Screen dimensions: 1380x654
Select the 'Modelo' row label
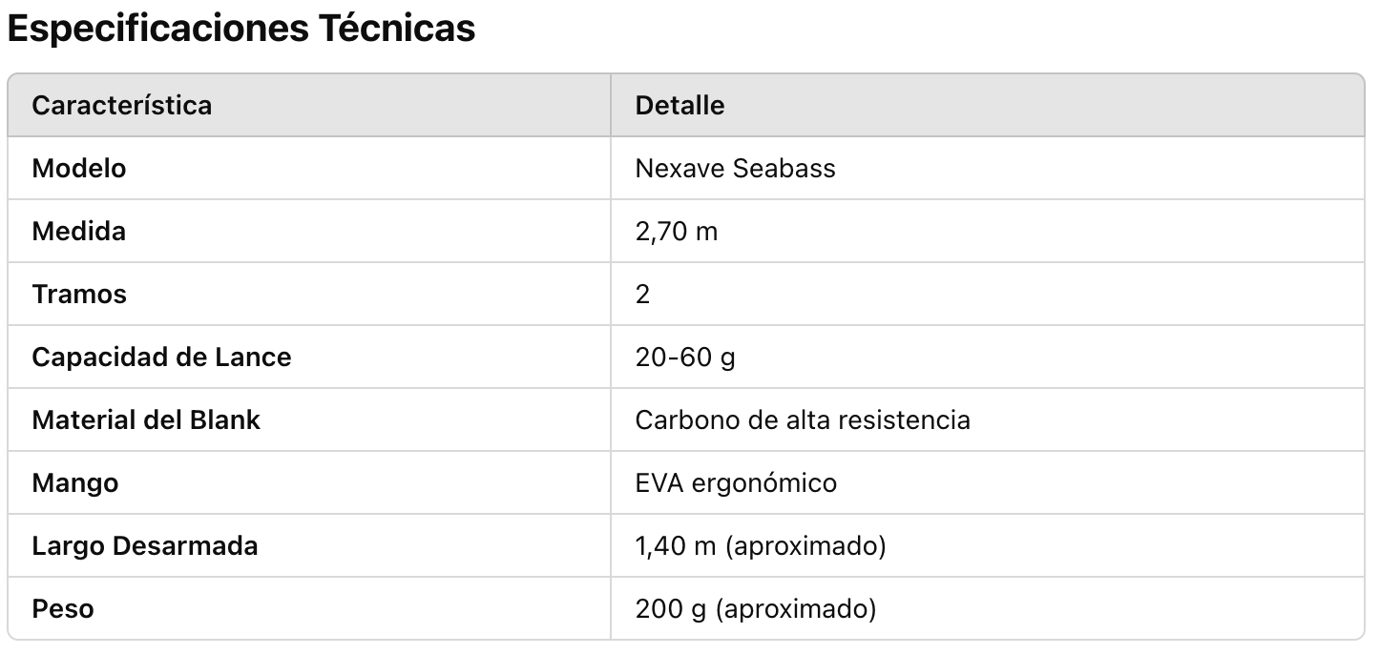tap(79, 168)
